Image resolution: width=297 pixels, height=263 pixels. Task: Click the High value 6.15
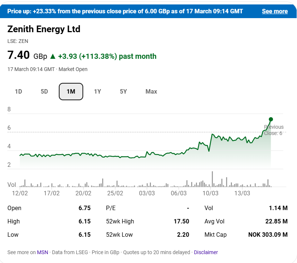pyautogui.click(x=84, y=221)
